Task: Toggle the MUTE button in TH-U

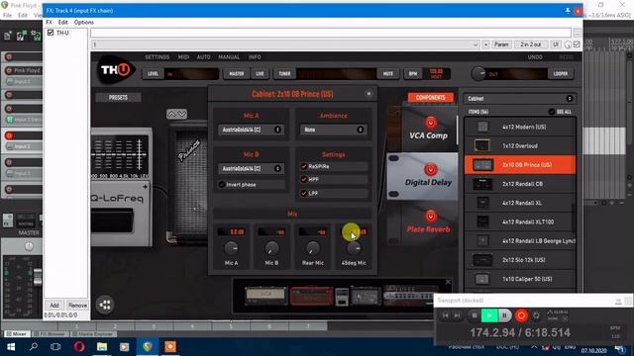Action: (387, 73)
